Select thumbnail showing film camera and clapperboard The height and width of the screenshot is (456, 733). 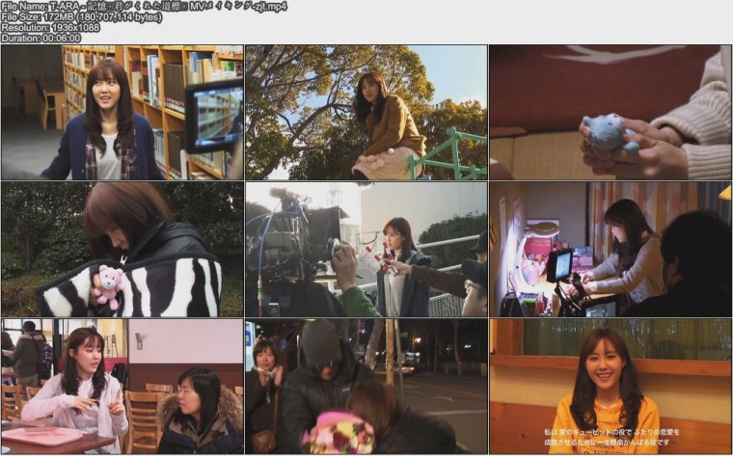coord(366,250)
